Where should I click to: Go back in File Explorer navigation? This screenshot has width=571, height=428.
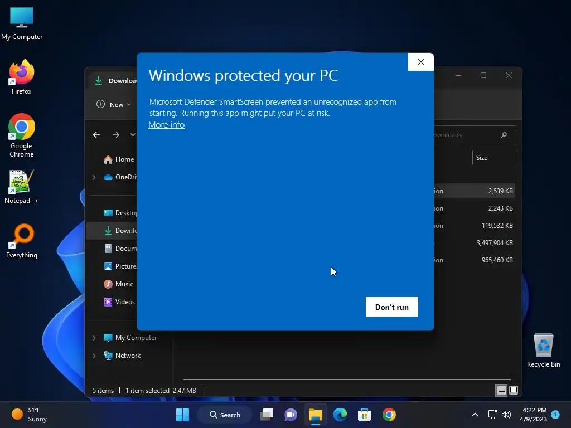(x=96, y=135)
